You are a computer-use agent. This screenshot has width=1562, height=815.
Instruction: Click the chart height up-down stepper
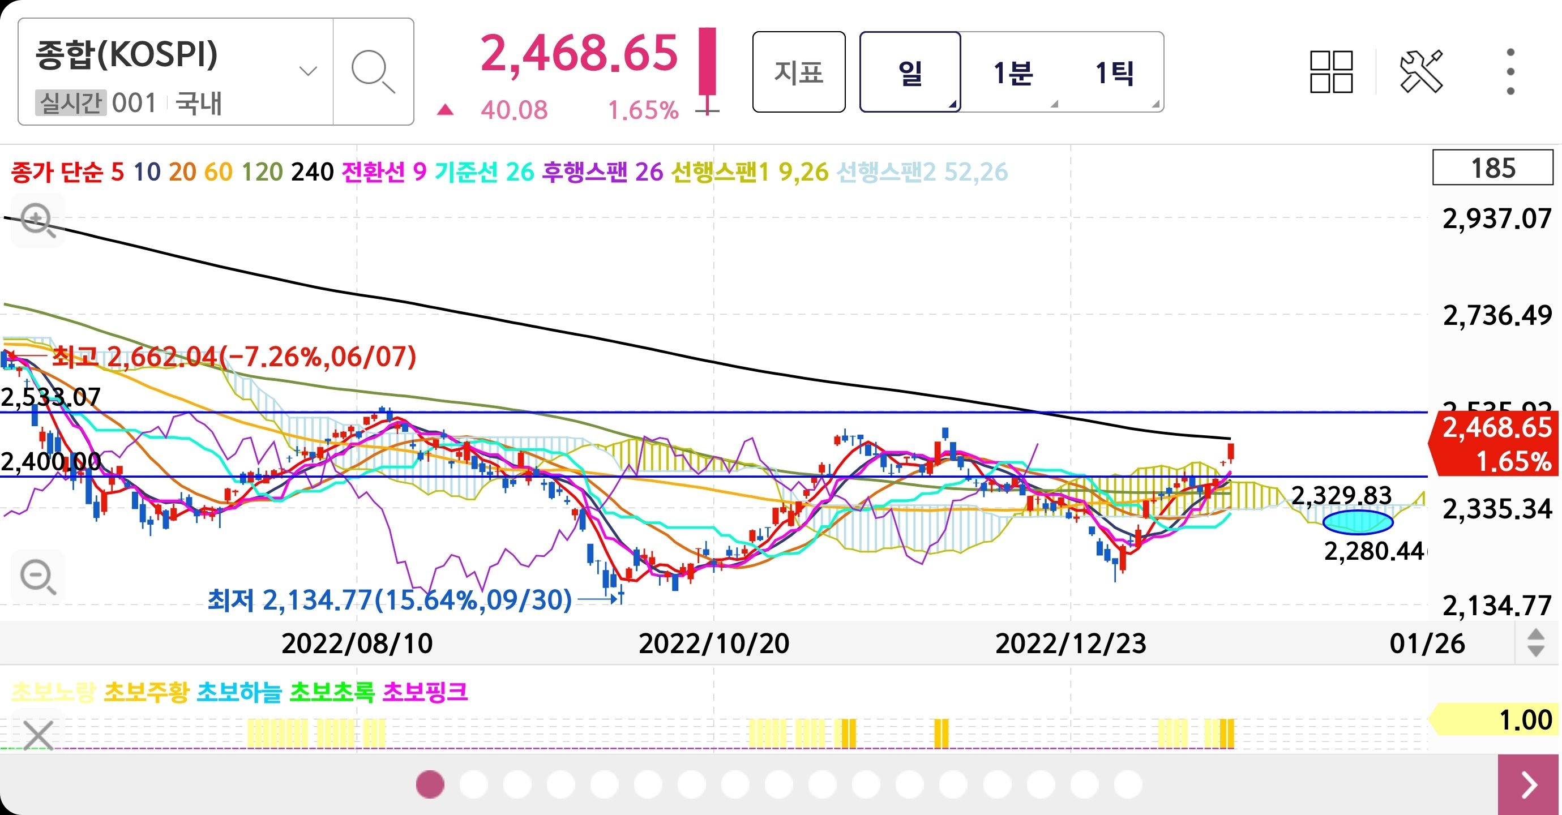coord(1535,643)
